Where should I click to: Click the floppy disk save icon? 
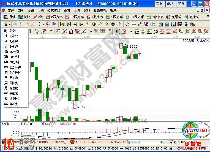180,24
